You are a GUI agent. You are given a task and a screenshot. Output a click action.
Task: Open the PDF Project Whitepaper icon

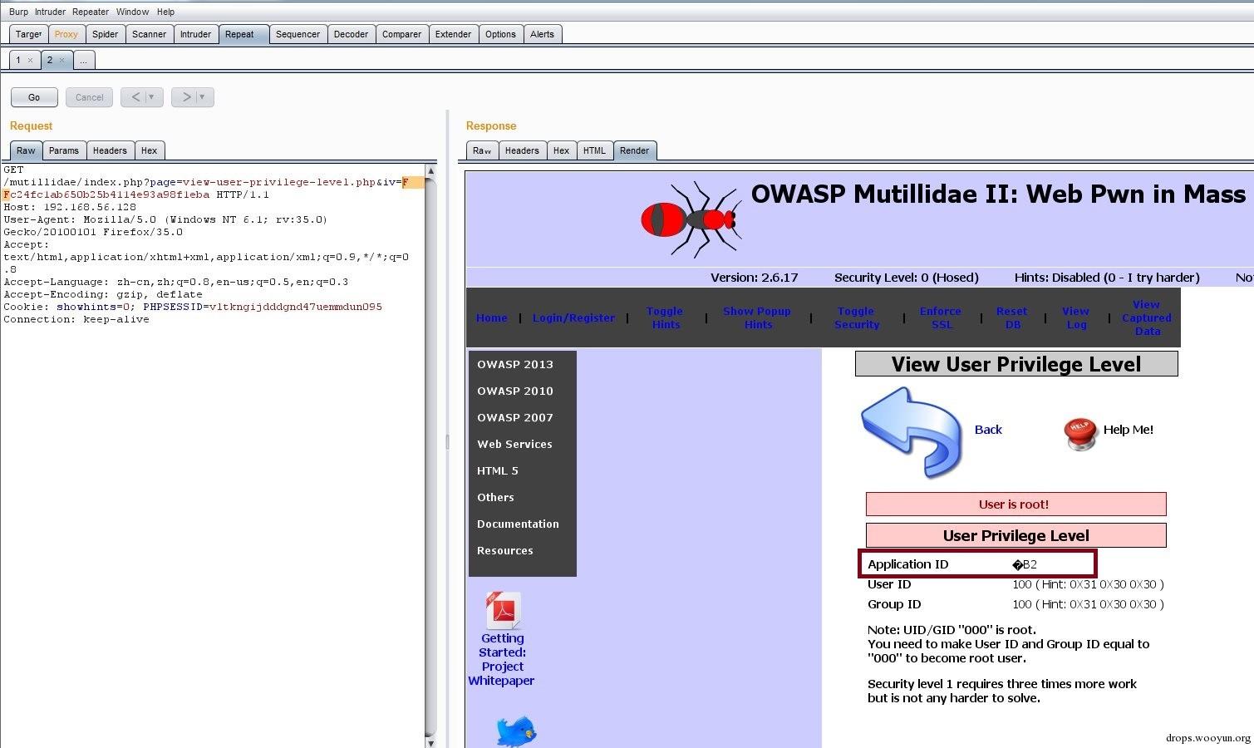point(504,612)
